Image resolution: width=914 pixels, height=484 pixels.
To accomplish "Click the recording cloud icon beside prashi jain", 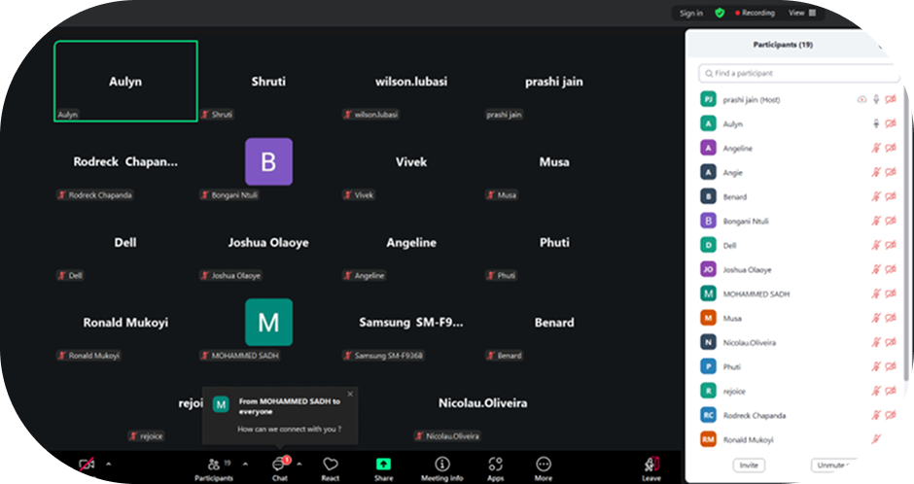I will pyautogui.click(x=861, y=99).
